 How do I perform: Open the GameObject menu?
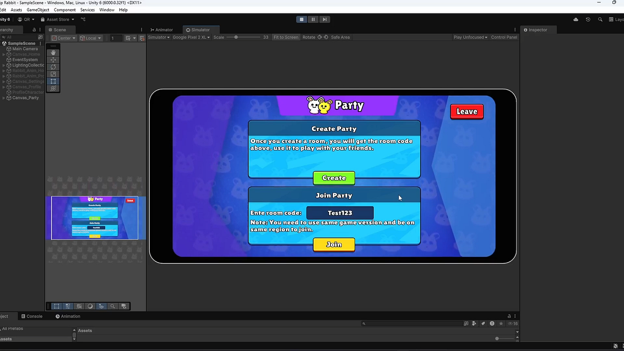(x=37, y=9)
